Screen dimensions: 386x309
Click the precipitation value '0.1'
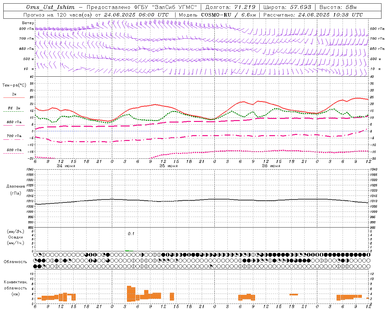(x=131, y=234)
